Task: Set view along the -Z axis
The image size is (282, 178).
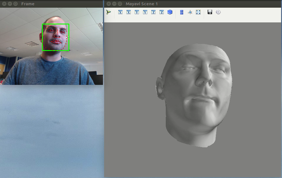Action: [x=153, y=12]
